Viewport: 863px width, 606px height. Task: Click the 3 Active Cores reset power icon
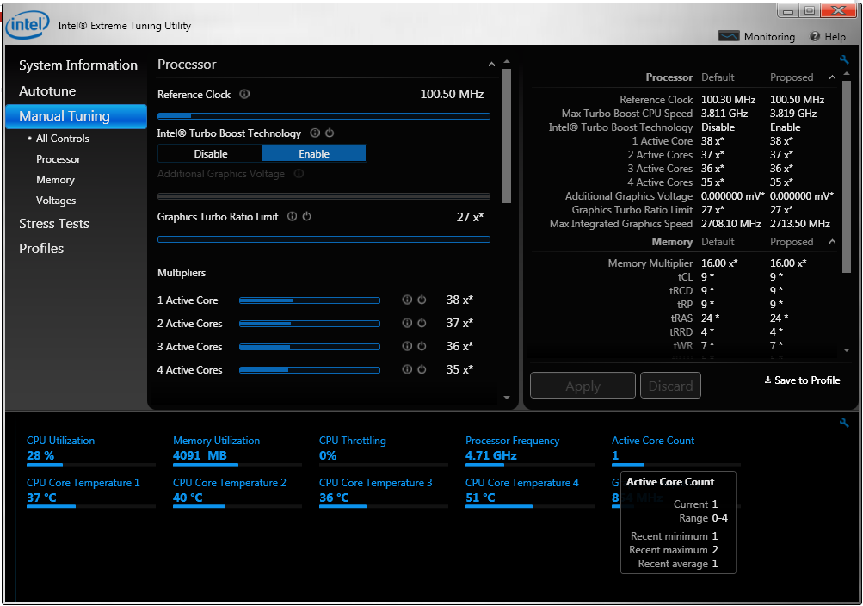422,346
